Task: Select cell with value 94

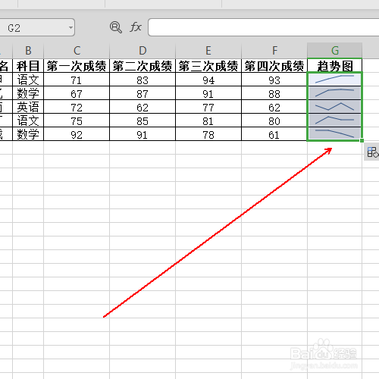Action: point(208,80)
